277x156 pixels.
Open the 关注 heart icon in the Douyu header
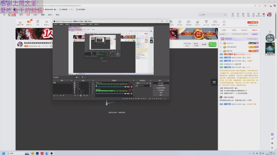coord(238,15)
